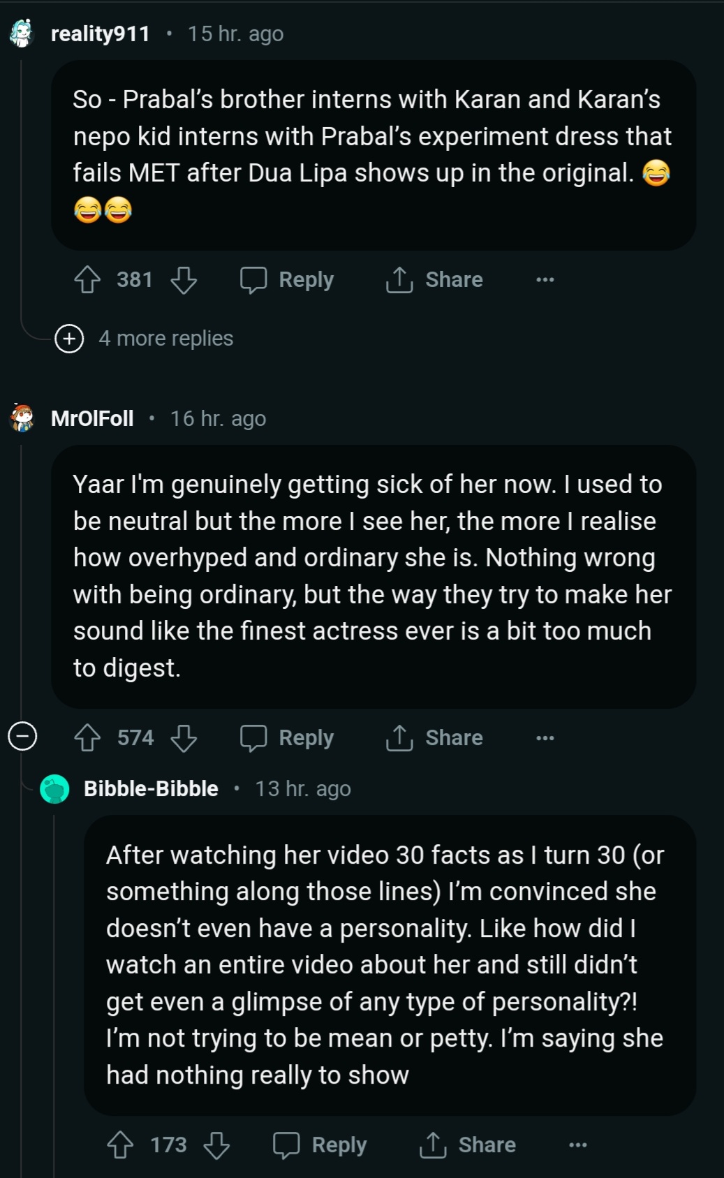Screen dimensions: 724x1178
Task: Open more options on Bibble-Bibble's comment
Action: pos(578,1145)
